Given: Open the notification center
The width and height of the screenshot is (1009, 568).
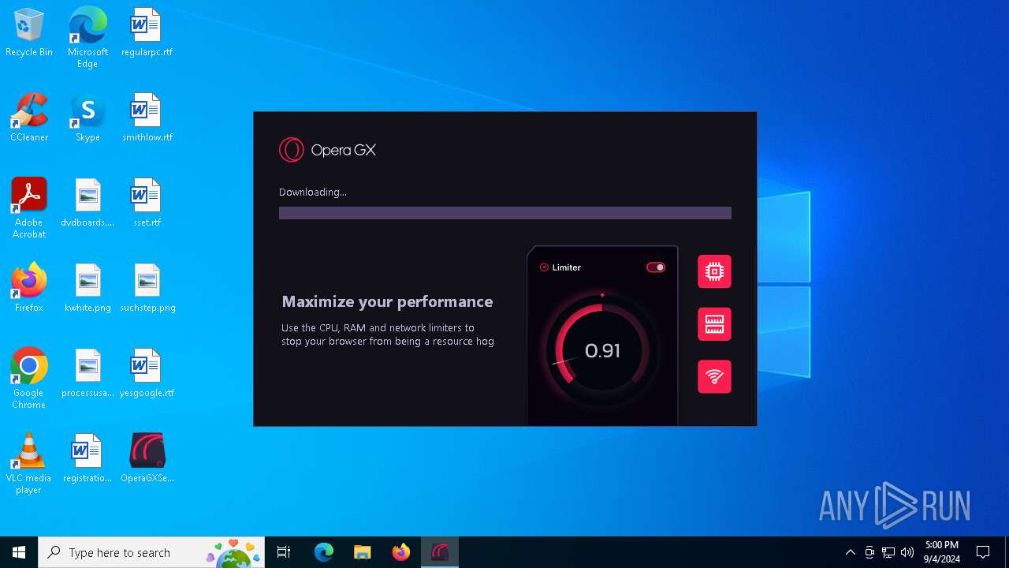Looking at the screenshot, I should tap(983, 552).
